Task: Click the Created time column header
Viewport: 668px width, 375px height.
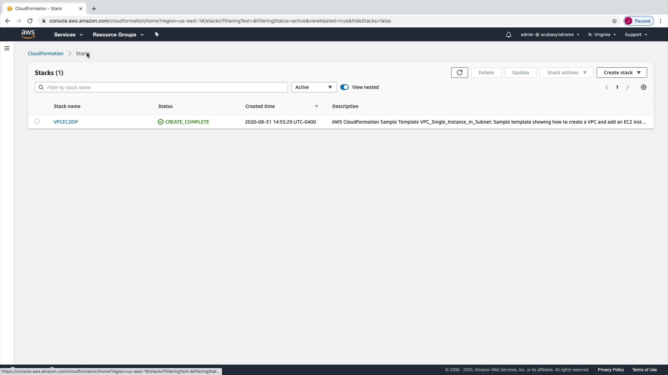Action: (260, 106)
